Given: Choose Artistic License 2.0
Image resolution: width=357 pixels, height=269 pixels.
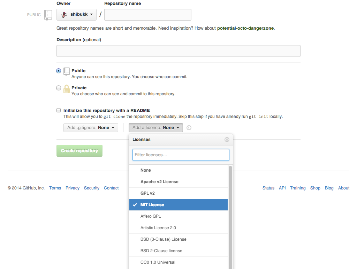Looking at the screenshot, I should coord(178,228).
